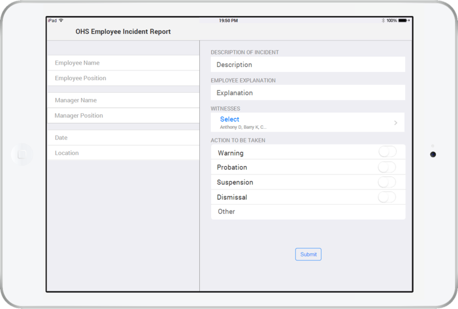Screen dimensions: 458x309
Task: Select the Employee Position field
Action: [123, 78]
